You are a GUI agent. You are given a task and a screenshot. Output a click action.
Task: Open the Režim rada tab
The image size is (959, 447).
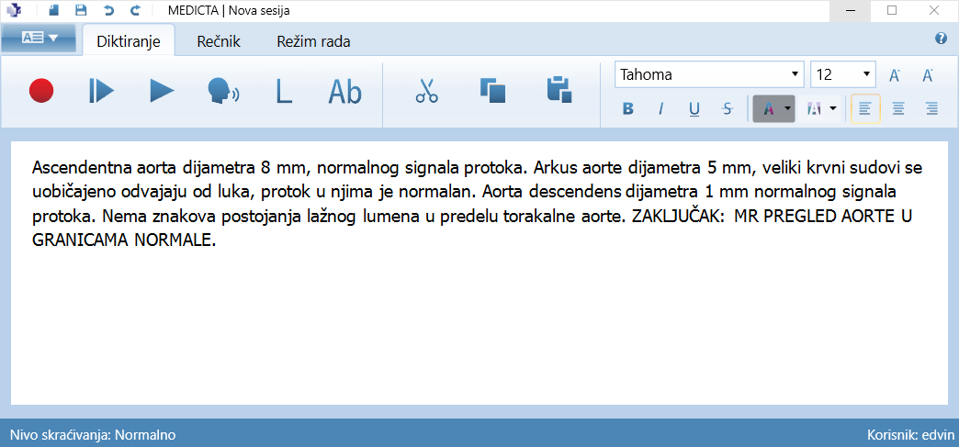tap(313, 41)
